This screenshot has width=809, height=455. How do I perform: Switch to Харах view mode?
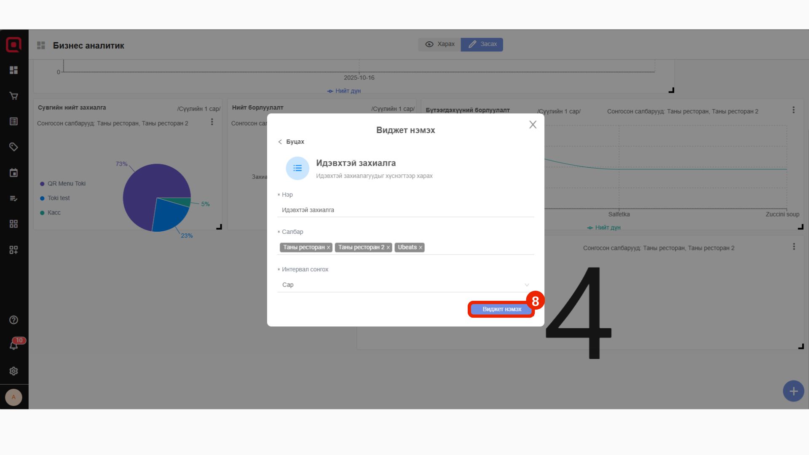pos(440,44)
